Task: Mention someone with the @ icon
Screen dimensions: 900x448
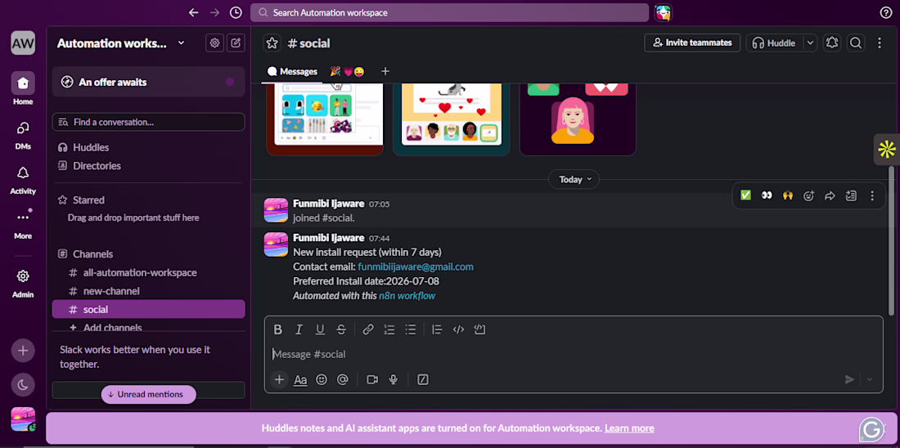Action: [x=343, y=379]
